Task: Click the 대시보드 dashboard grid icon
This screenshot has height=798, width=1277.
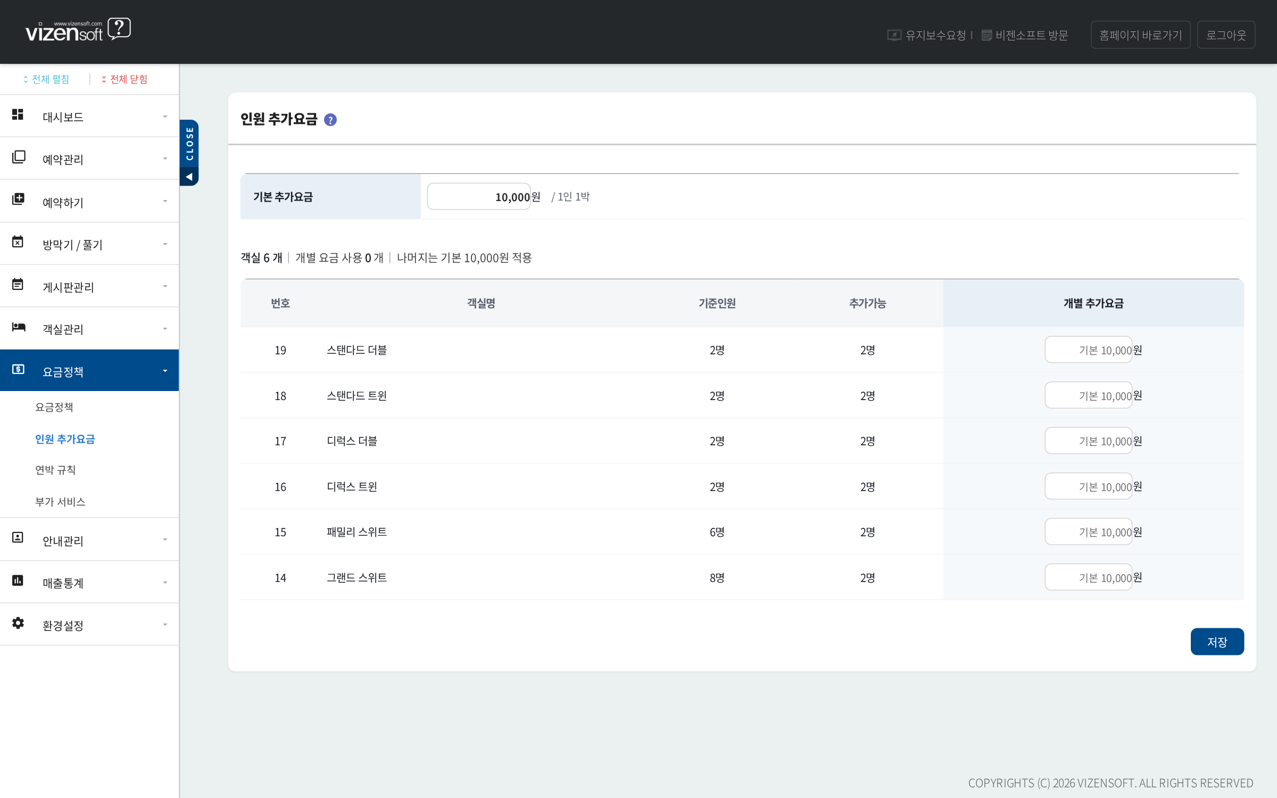Action: (18, 114)
